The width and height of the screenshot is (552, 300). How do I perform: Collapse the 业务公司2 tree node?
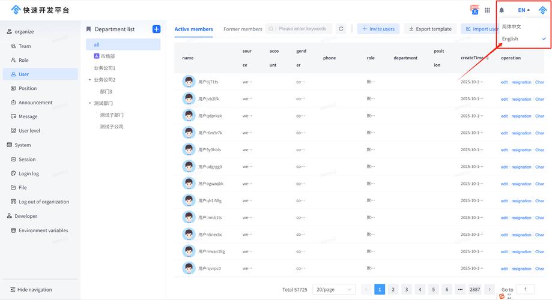pos(89,80)
